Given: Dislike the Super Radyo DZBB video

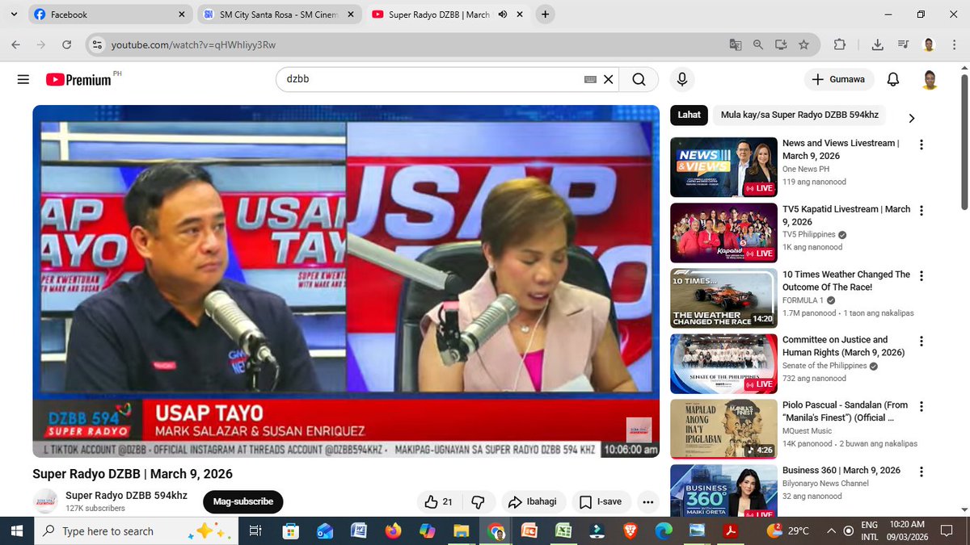Looking at the screenshot, I should 477,501.
